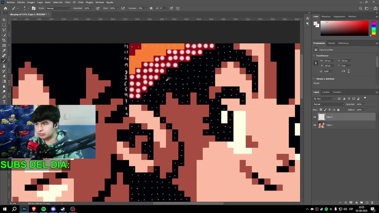This screenshot has height=213, width=379.
Task: Open the layer blend mode Normal dropdown
Action: pos(329,104)
